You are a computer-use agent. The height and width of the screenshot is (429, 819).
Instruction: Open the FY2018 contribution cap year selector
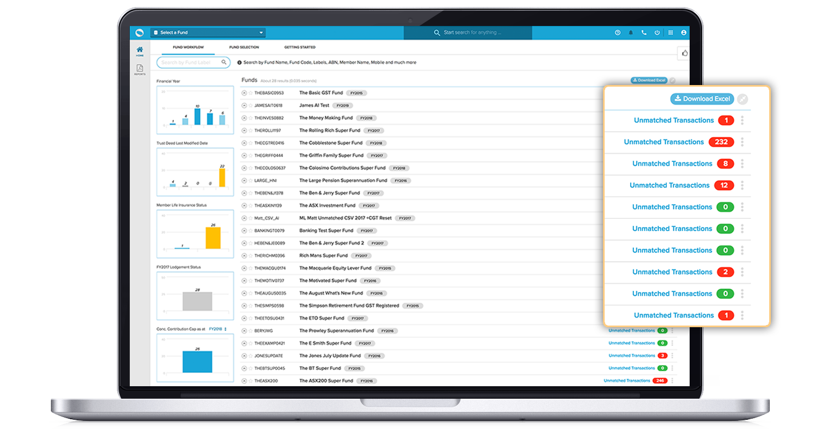(218, 329)
